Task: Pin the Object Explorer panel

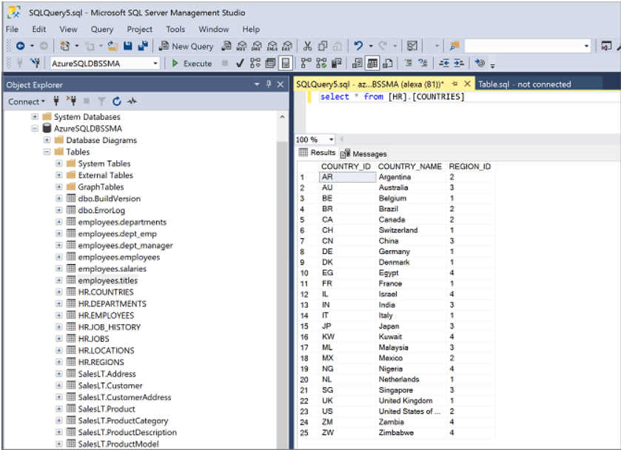Action: [269, 84]
